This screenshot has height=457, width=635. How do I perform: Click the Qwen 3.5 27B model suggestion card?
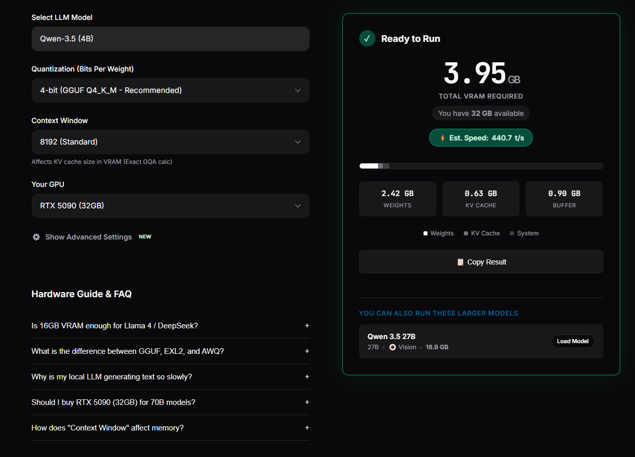coord(481,341)
